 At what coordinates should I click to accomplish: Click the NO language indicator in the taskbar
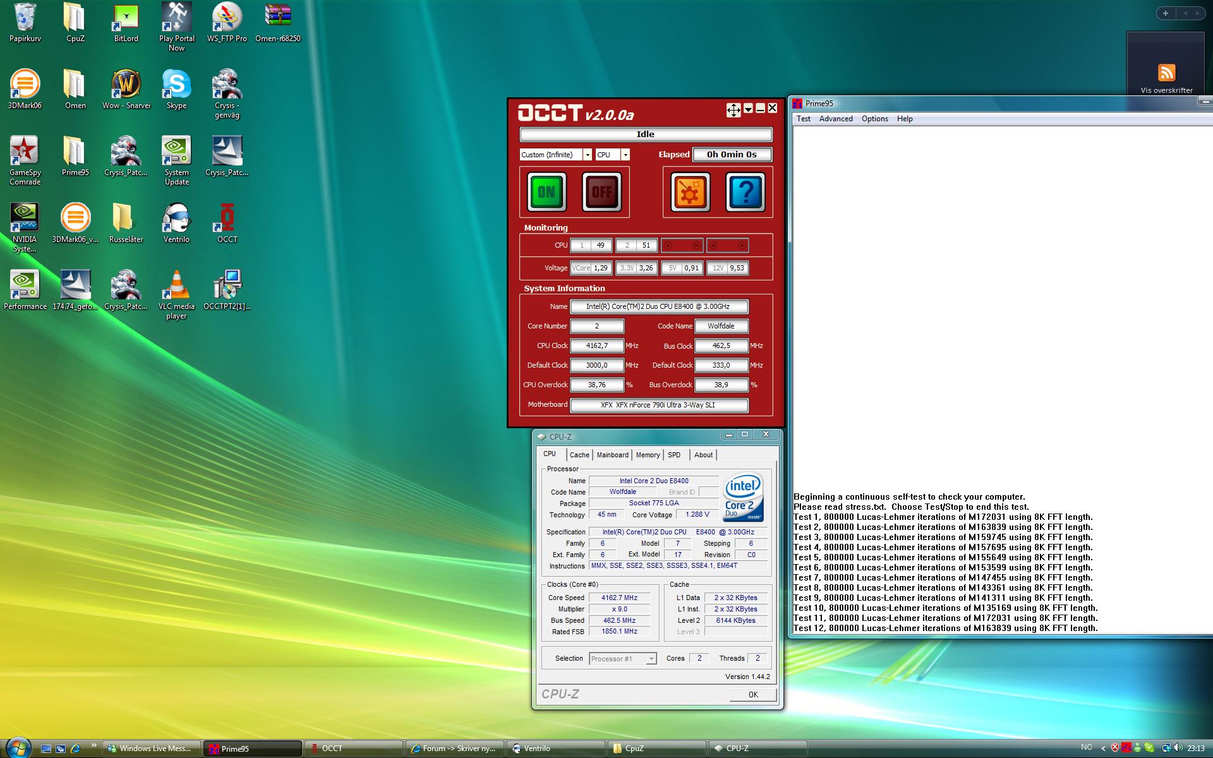click(1087, 747)
